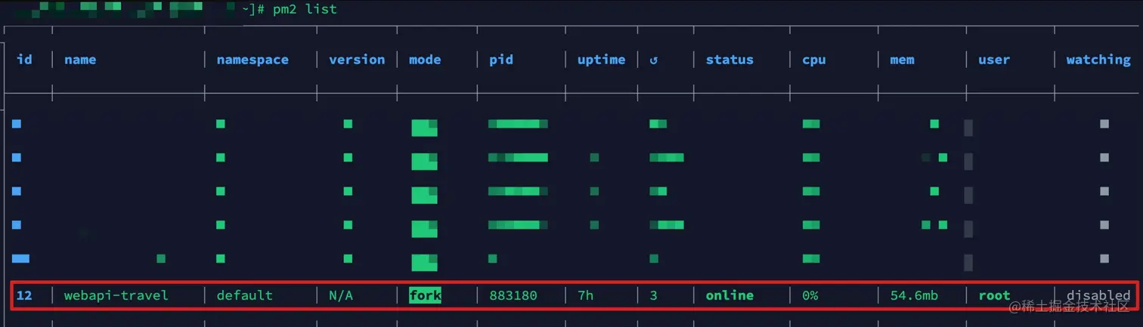Click the highlighted 'fork' mode value
Viewport: 1143px width, 327px height.
[425, 295]
